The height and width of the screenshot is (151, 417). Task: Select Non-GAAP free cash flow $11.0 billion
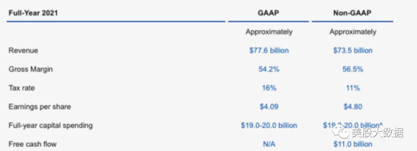click(x=353, y=144)
